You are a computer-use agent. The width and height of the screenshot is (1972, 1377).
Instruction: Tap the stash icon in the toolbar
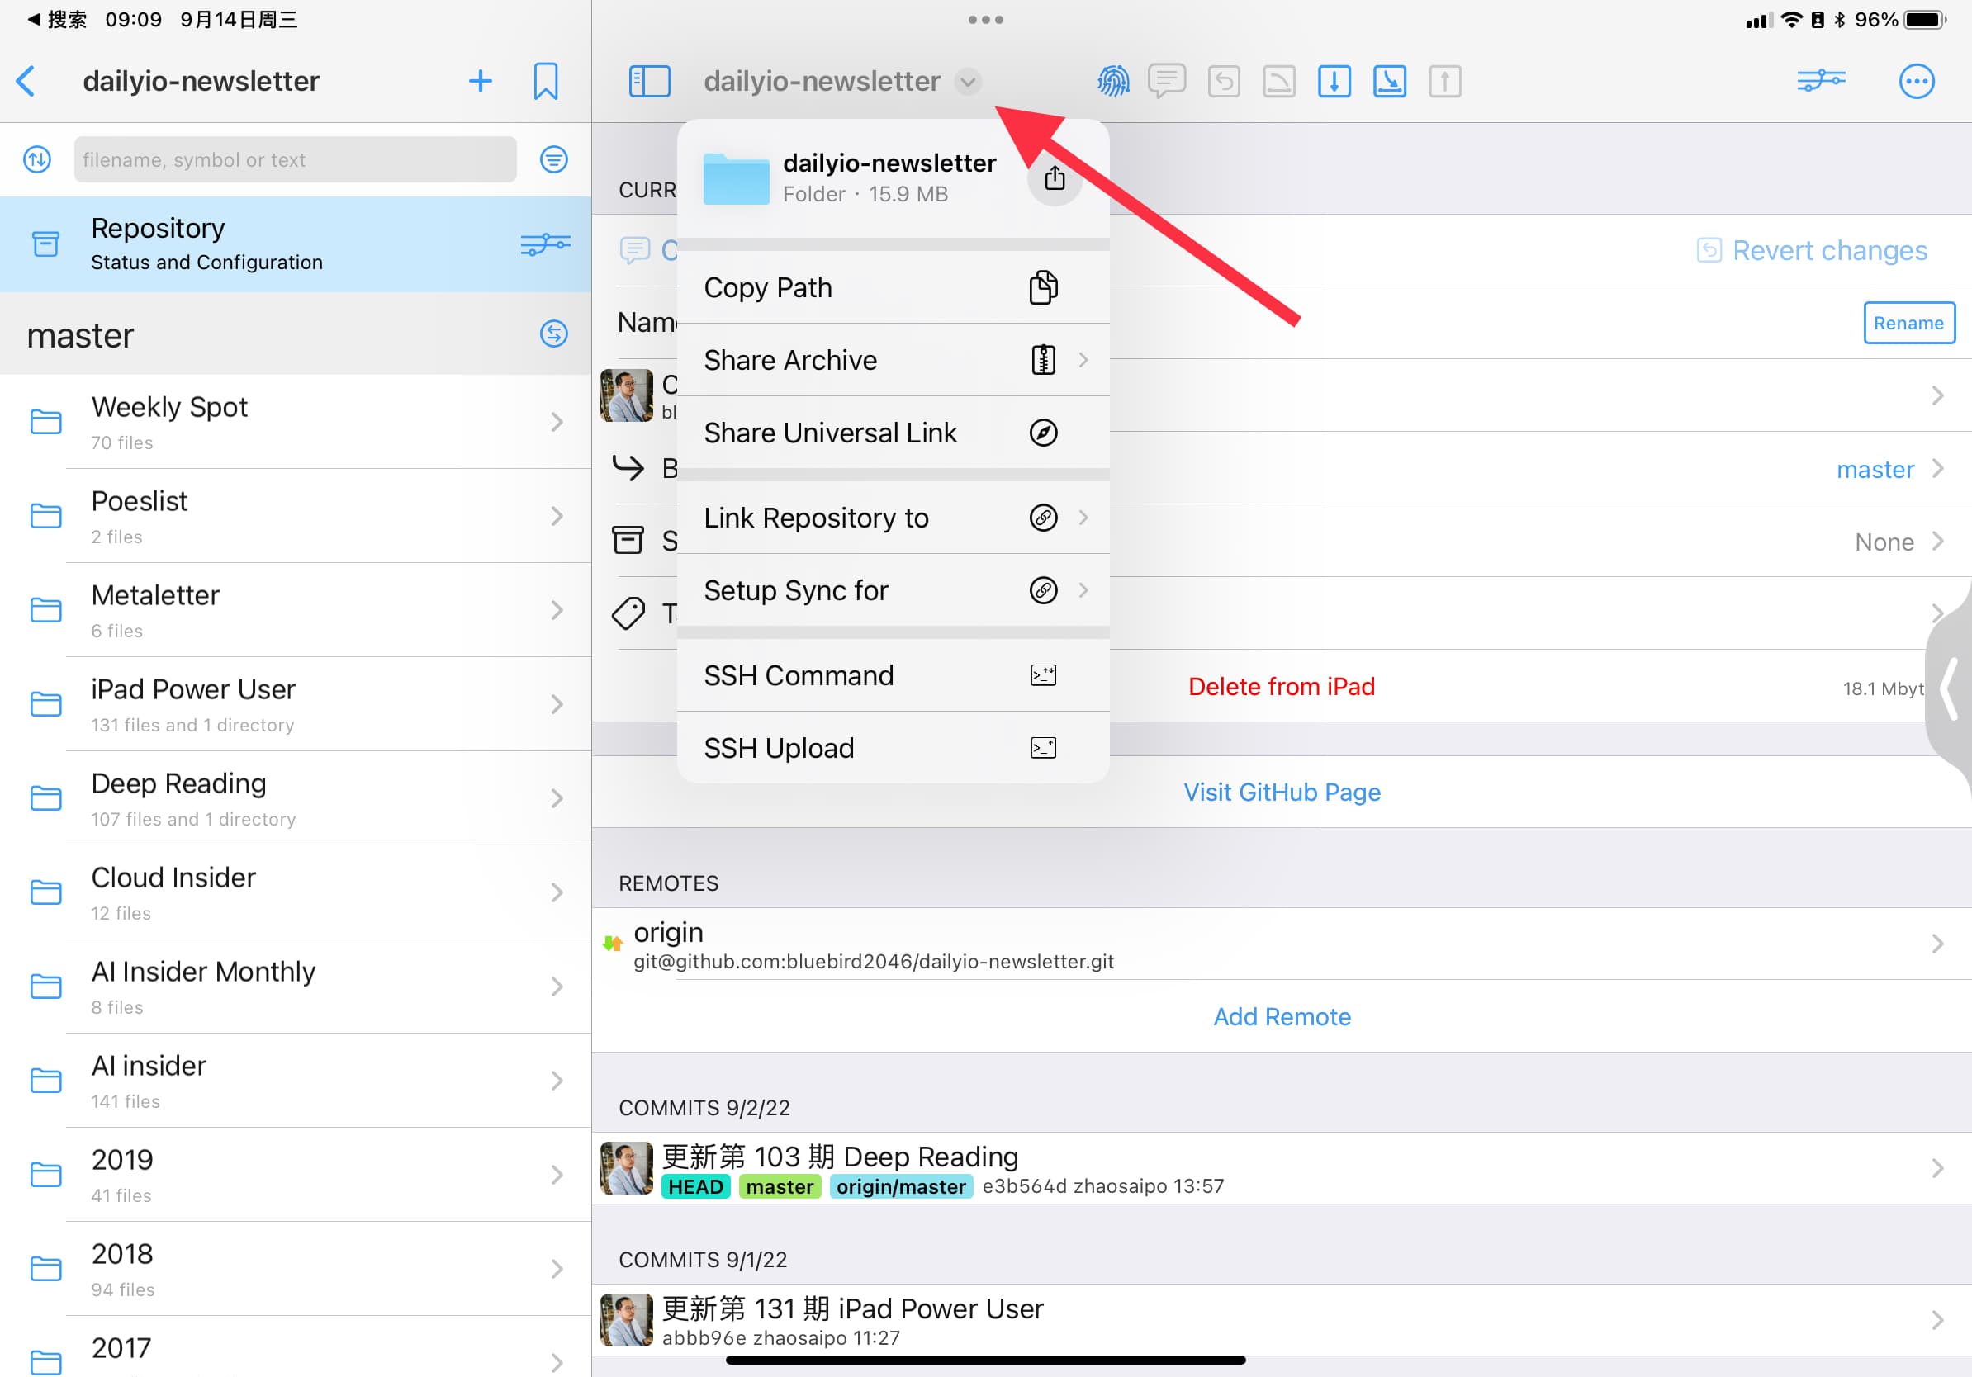[1279, 82]
